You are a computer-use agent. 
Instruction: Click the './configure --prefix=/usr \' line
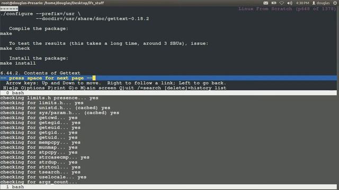coord(40,14)
